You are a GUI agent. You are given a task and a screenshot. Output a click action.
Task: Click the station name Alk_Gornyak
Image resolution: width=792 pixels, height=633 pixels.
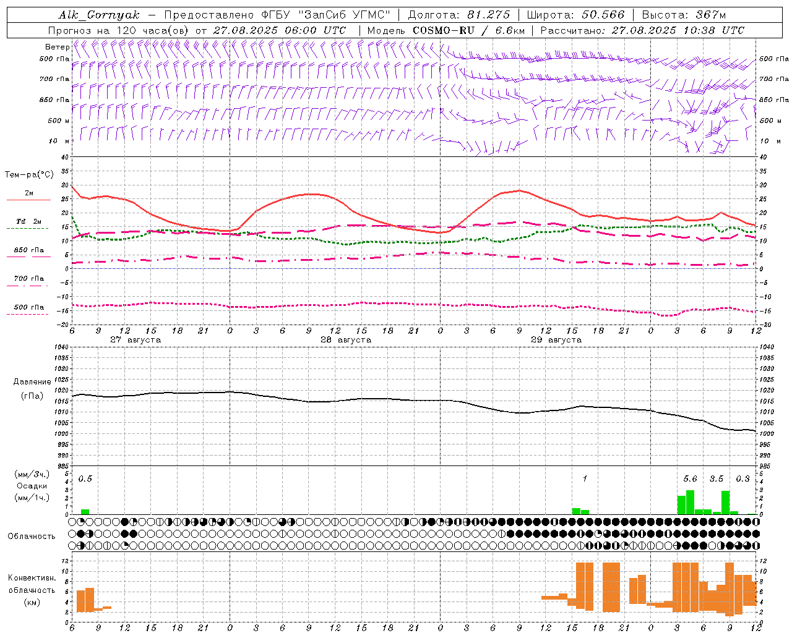[100, 15]
